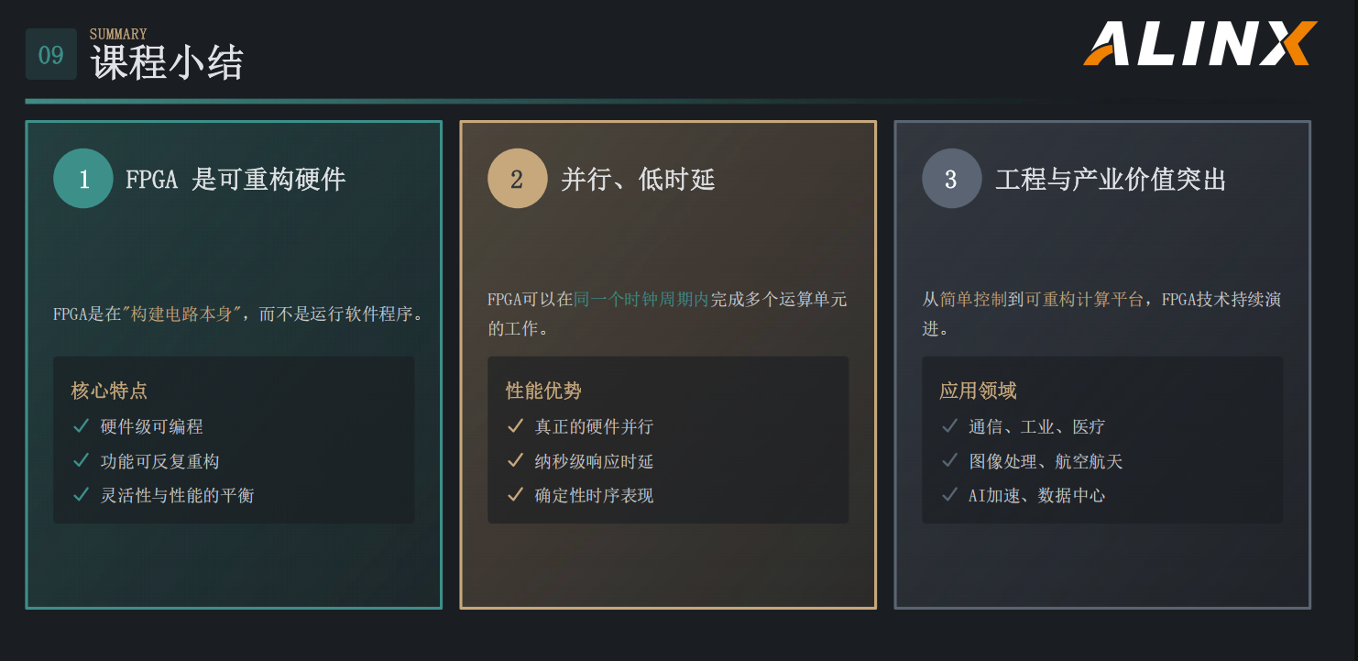The height and width of the screenshot is (661, 1358).
Task: Click the 09 slide number badge
Action: click(x=51, y=55)
